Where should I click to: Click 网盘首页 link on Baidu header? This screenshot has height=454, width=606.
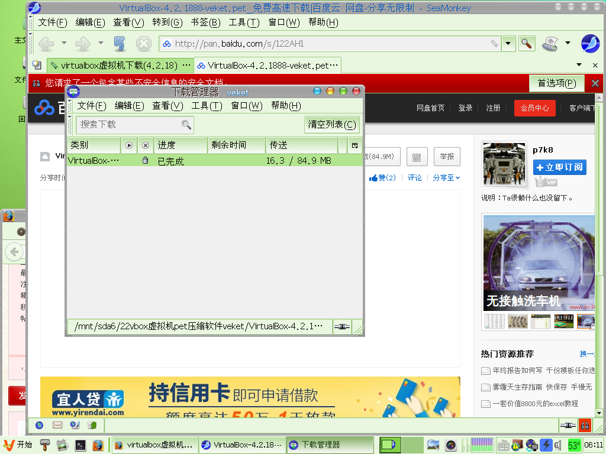[431, 108]
